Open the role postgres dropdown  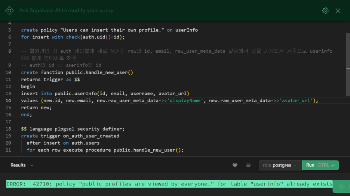[x=280, y=165]
